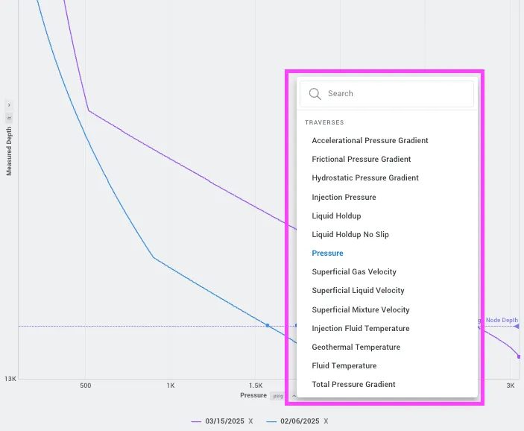Choose Geothermal Temperature
The width and height of the screenshot is (524, 431).
point(356,347)
